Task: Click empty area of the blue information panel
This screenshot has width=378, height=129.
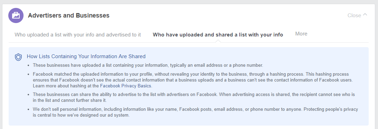Action: [241, 121]
